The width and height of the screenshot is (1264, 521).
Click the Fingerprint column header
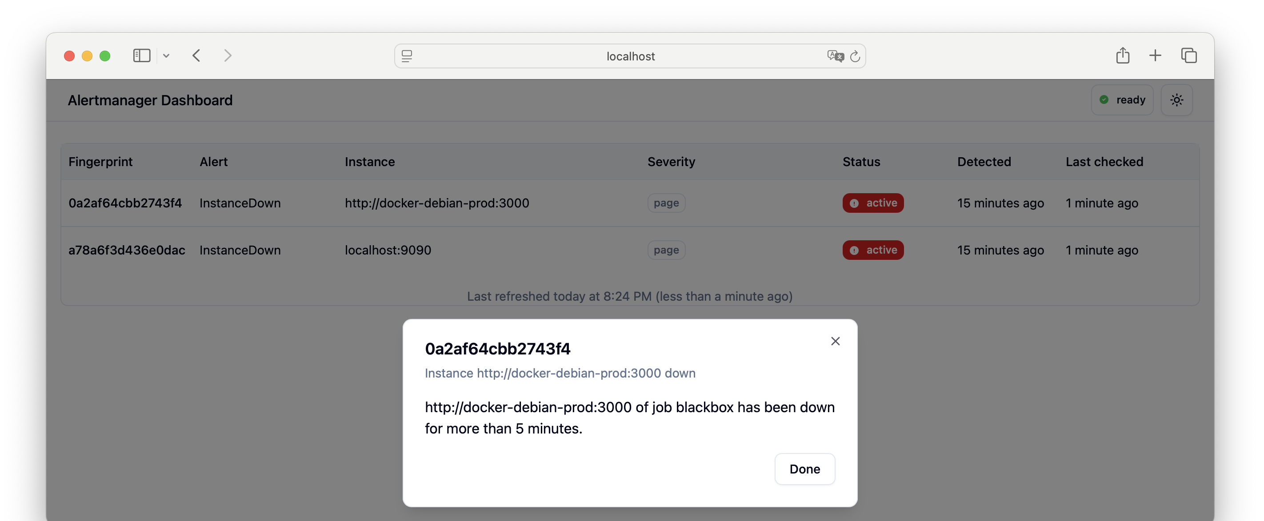click(x=100, y=162)
